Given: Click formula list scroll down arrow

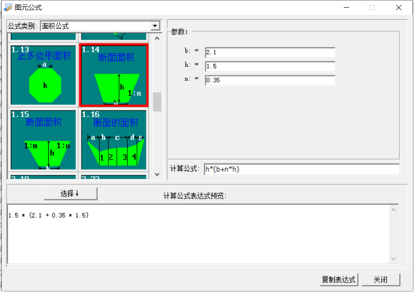Looking at the screenshot, I should tap(157, 174).
